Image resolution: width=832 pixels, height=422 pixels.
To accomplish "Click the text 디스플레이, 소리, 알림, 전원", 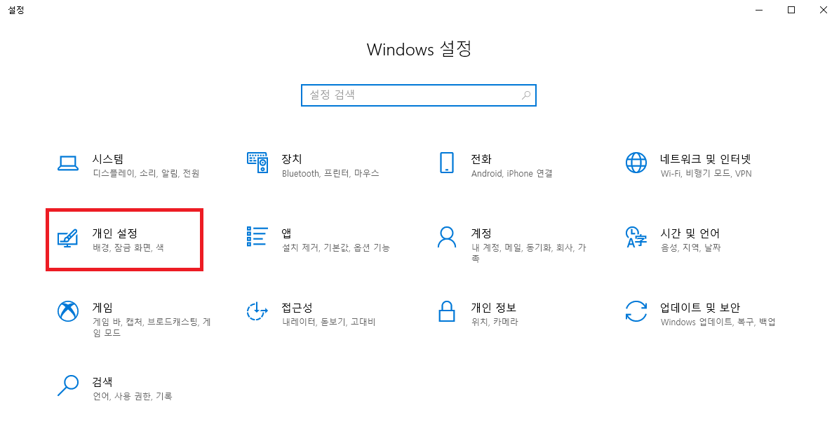I will [146, 173].
